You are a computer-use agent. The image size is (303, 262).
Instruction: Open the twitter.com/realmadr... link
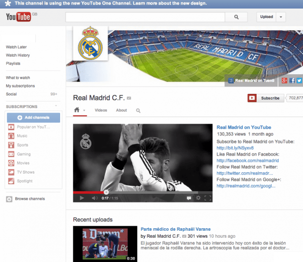244,173
